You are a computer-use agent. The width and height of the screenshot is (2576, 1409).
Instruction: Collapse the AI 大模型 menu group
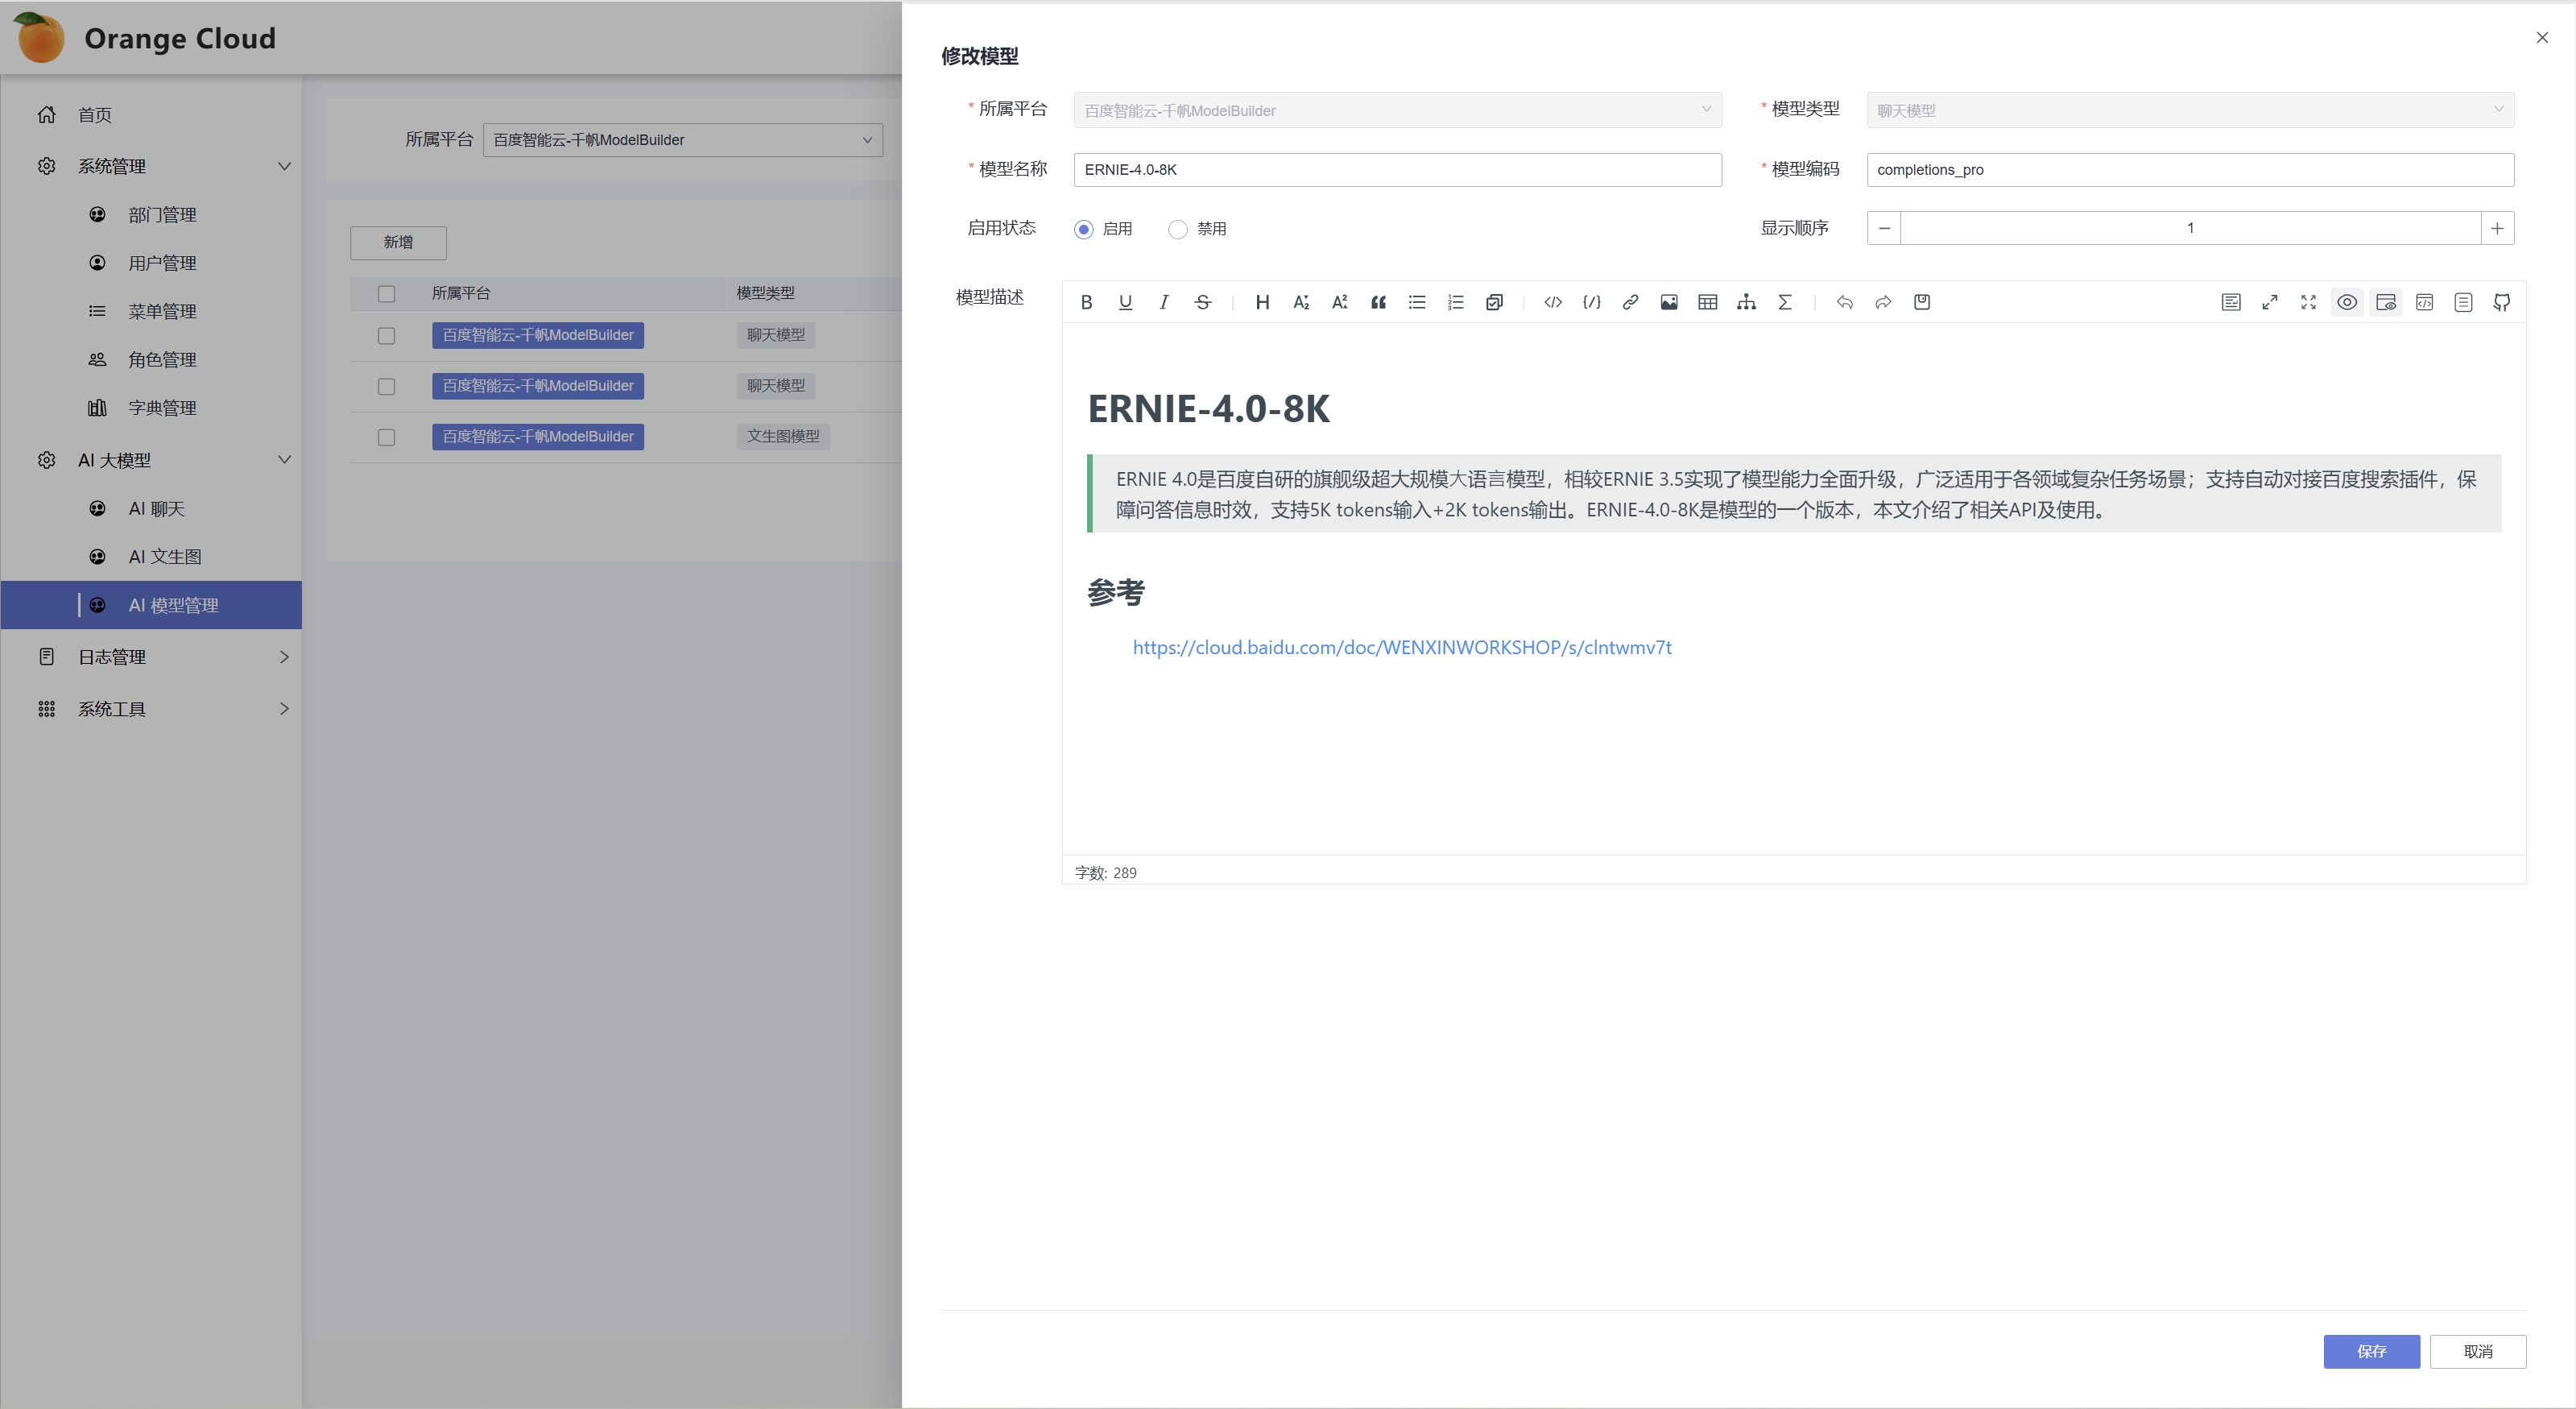tap(152, 460)
